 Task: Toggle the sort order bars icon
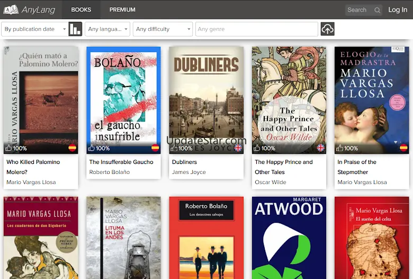(x=75, y=29)
